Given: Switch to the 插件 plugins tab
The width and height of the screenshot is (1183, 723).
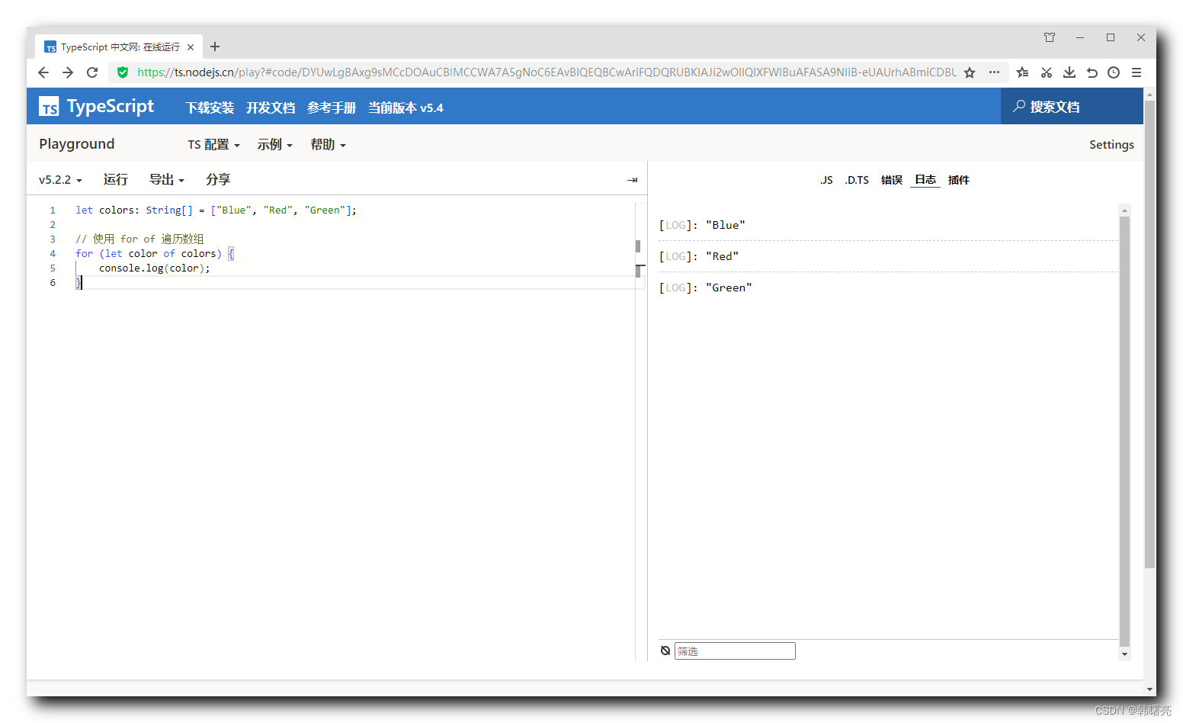Looking at the screenshot, I should (959, 180).
